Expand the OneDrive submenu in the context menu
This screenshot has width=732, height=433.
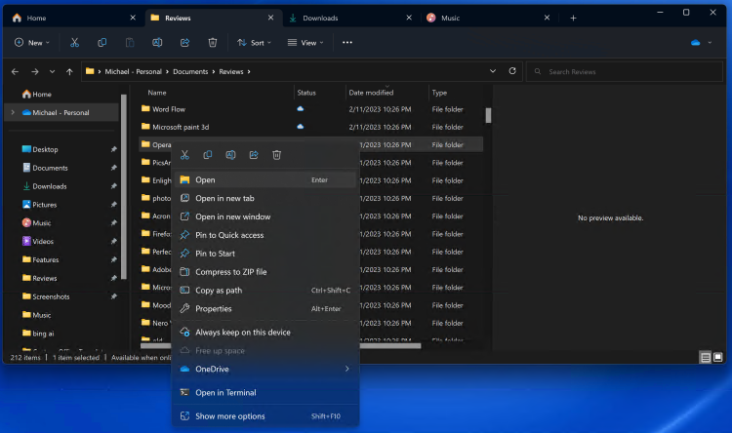[264, 369]
